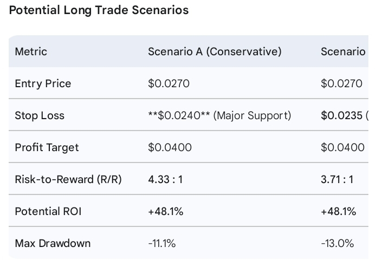
Task: Click the $0.0240 Major Support stop loss cell
Action: click(219, 115)
